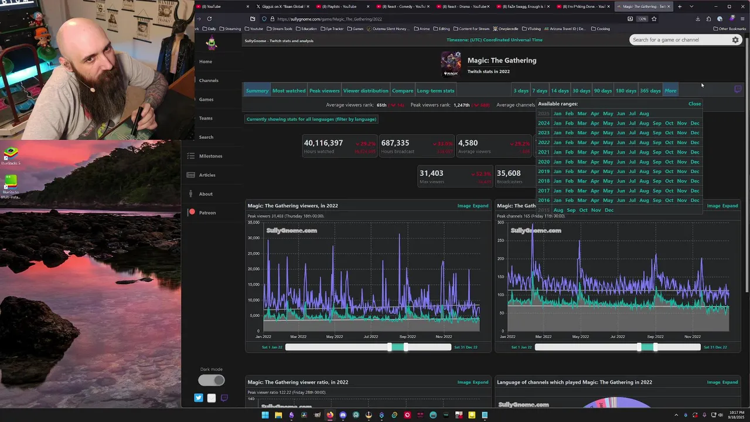
Task: Open the Firefox downloads arrow icon
Action: pos(697,19)
